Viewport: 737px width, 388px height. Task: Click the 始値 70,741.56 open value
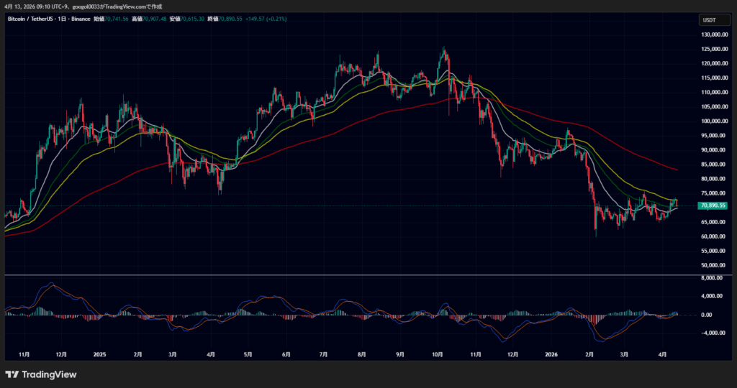[x=112, y=19]
